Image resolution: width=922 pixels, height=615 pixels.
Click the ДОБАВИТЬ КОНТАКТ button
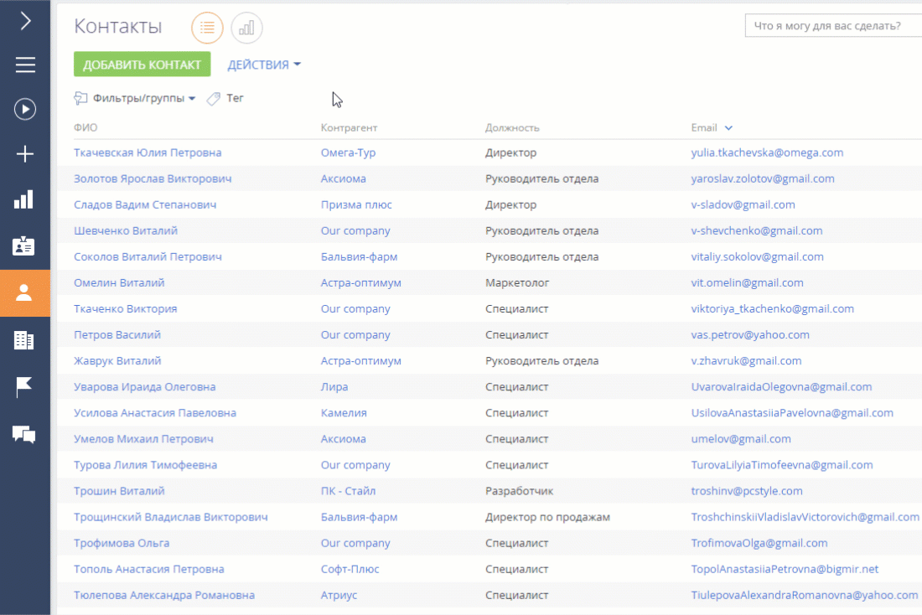click(142, 65)
